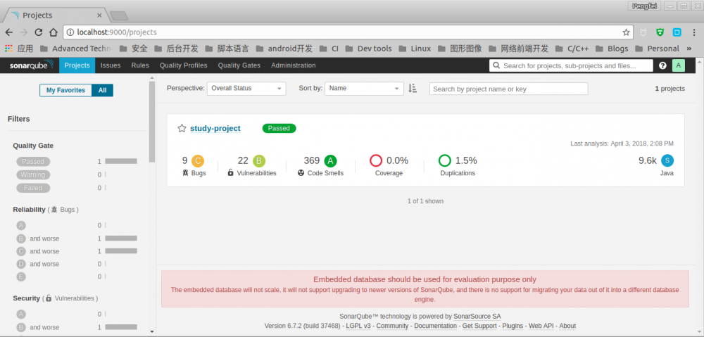The width and height of the screenshot is (704, 337).
Task: Reload the page with refresh icon
Action: (39, 32)
